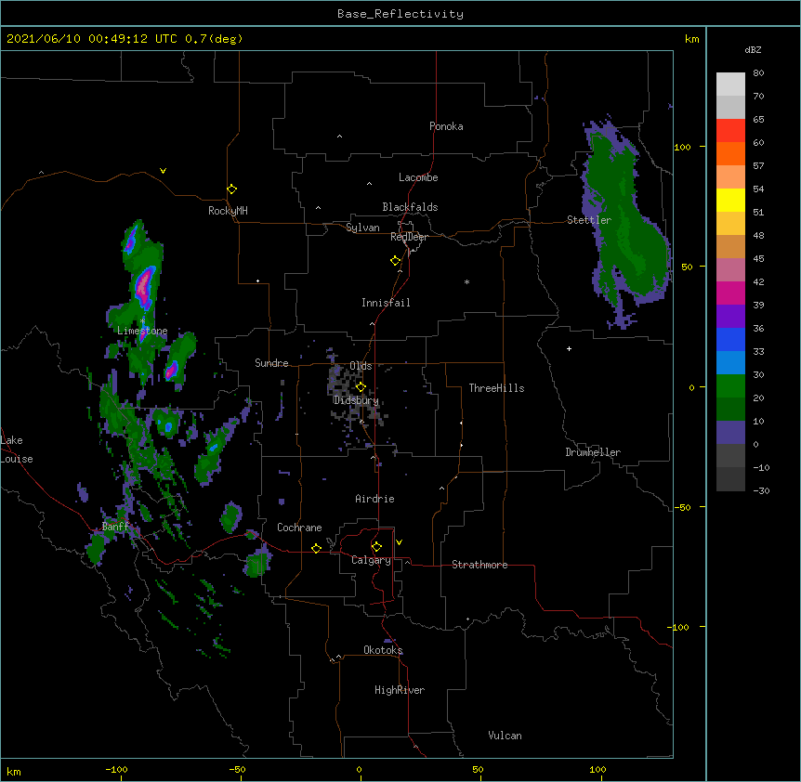Screen dimensions: 801x782
Task: Select the yellow diamond marker south of RedDeer
Action: [396, 261]
